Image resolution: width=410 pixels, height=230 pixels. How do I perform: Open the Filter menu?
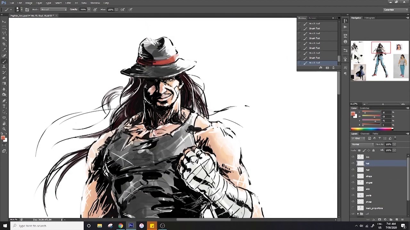[x=68, y=3]
